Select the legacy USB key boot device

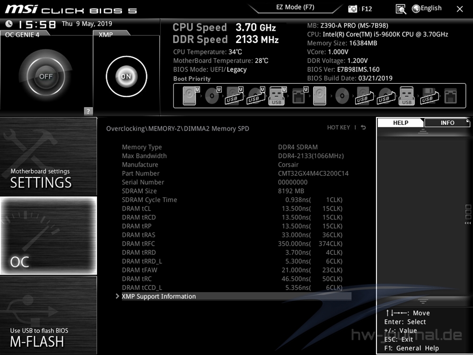(407, 96)
